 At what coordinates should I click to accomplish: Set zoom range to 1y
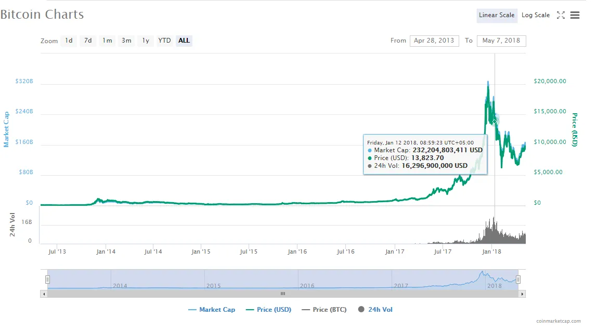point(146,41)
